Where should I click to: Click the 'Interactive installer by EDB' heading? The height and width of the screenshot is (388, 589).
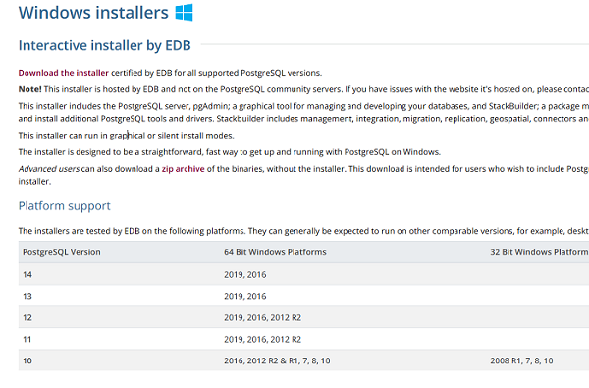click(x=104, y=45)
